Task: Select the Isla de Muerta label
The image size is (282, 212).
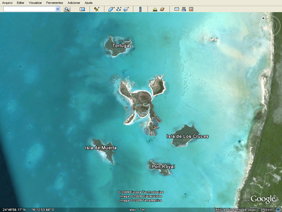Action: [x=101, y=148]
